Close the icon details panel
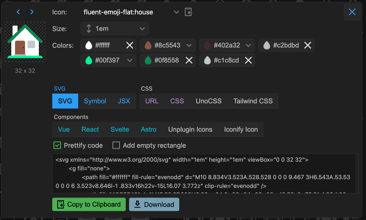This screenshot has width=366, height=220. (352, 12)
